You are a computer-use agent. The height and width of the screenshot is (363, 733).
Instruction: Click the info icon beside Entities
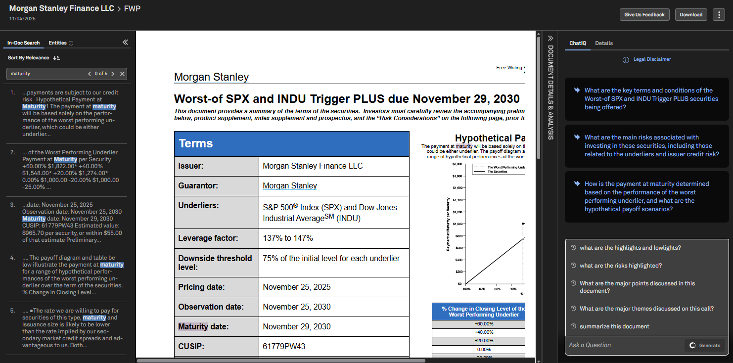[x=71, y=44]
